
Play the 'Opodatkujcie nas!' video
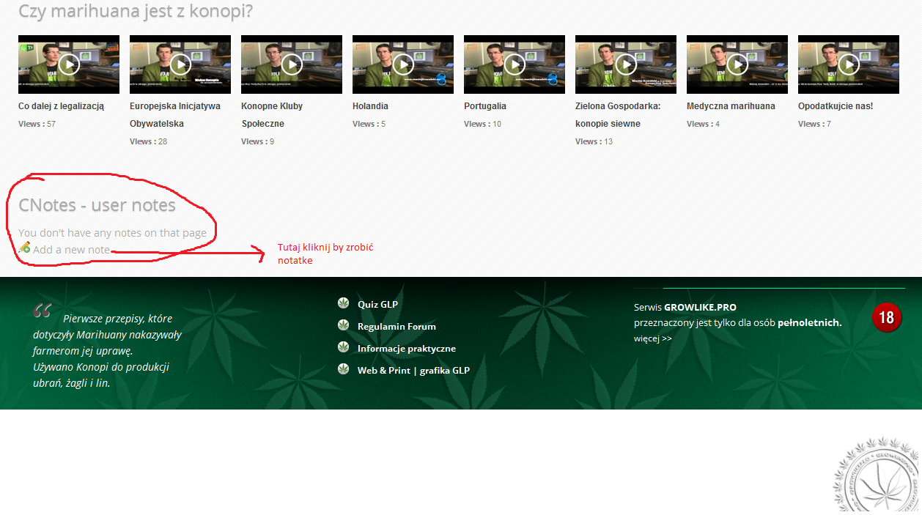coord(849,64)
